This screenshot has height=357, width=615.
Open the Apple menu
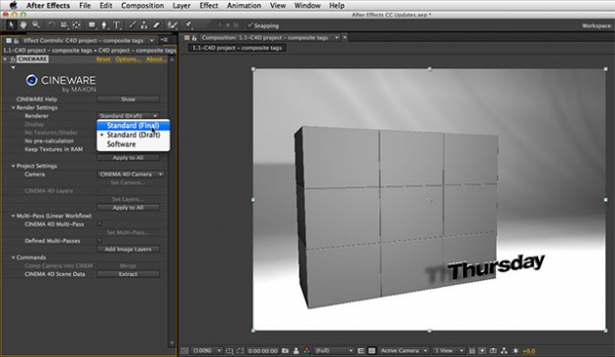(14, 6)
